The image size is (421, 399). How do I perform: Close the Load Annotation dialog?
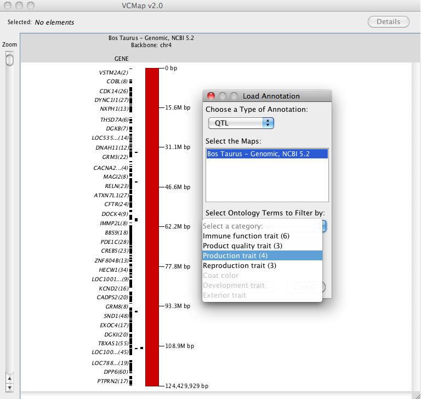[211, 96]
